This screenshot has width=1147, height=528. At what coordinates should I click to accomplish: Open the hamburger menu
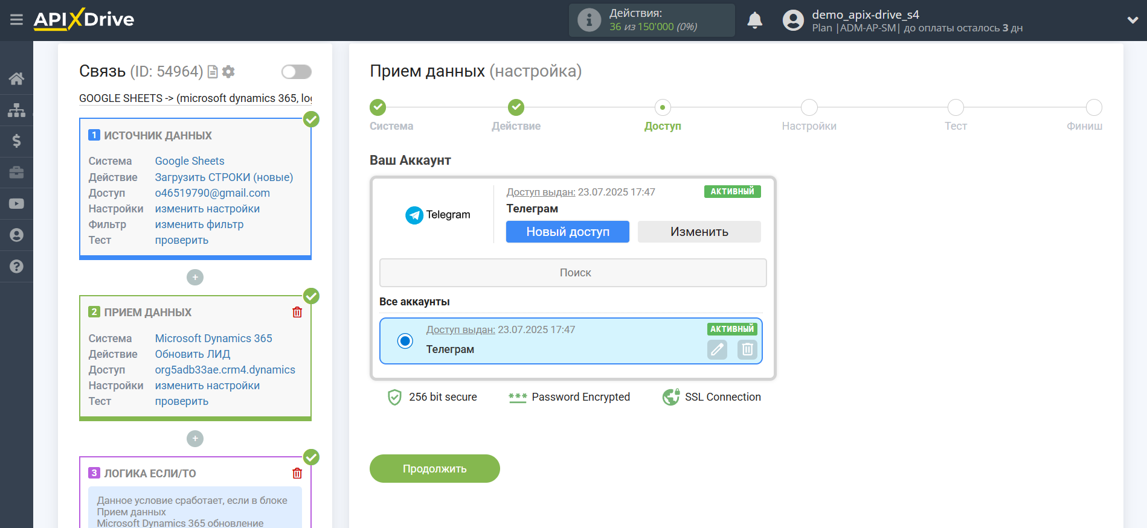pos(16,20)
